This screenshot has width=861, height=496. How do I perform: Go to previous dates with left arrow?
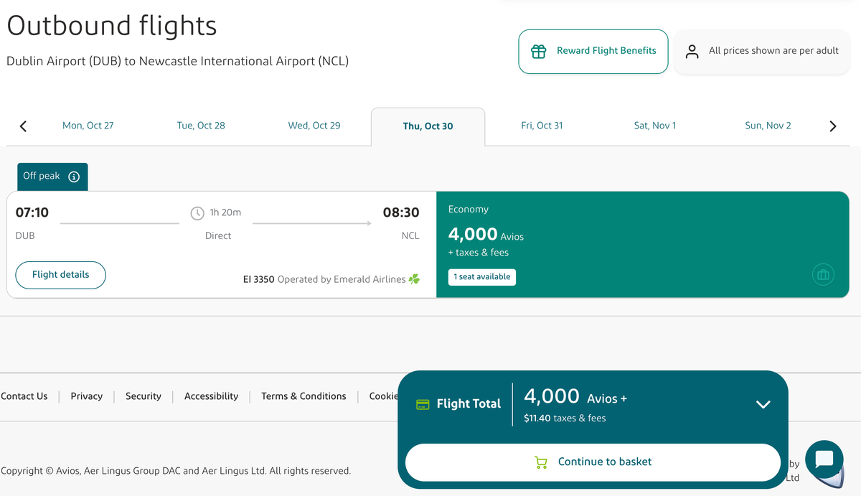(23, 126)
